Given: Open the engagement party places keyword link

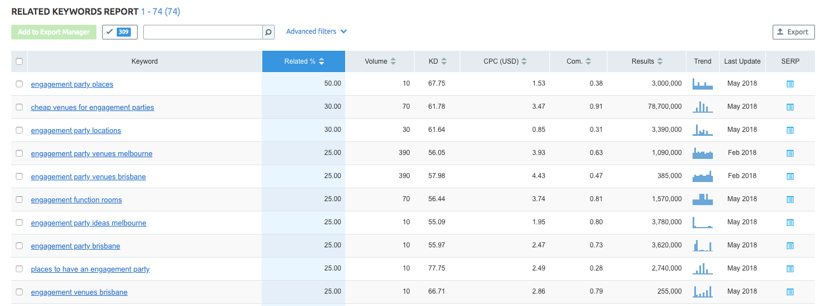Looking at the screenshot, I should coord(72,85).
